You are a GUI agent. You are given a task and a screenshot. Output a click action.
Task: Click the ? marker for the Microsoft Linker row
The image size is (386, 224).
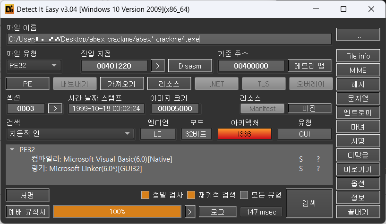click(x=318, y=169)
